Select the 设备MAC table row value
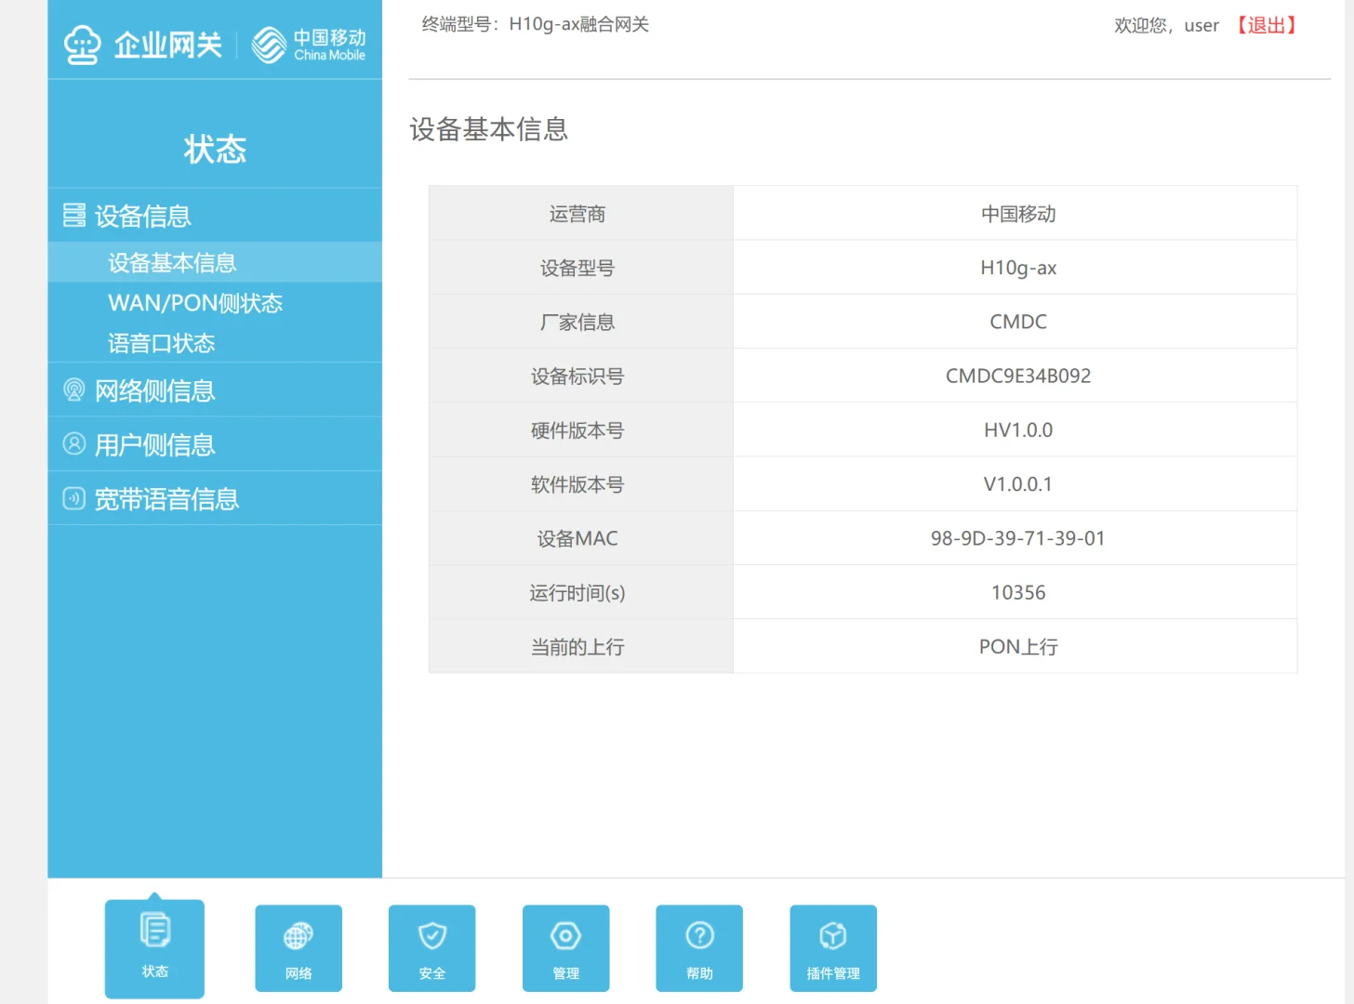This screenshot has width=1354, height=1004. coord(1017,537)
